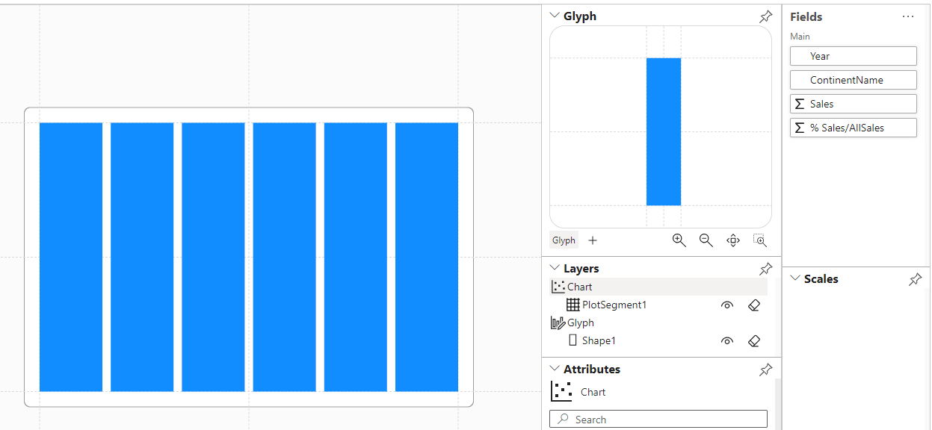Screen dimensions: 932x430
Task: Collapse the Scales panel
Action: [794, 278]
